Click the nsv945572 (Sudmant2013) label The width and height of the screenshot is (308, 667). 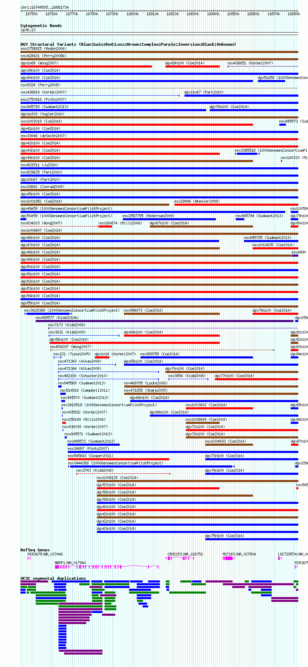click(91, 441)
